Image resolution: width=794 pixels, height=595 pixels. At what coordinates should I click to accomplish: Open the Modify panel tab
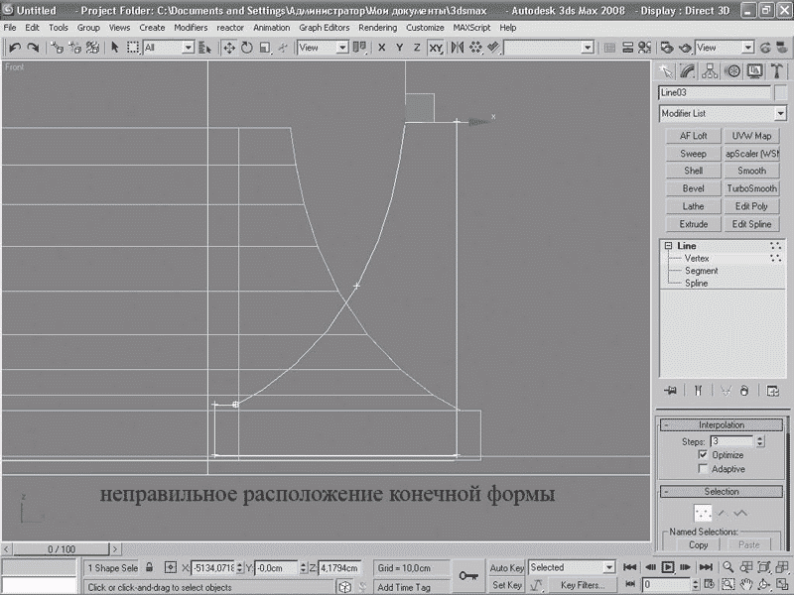[x=689, y=70]
